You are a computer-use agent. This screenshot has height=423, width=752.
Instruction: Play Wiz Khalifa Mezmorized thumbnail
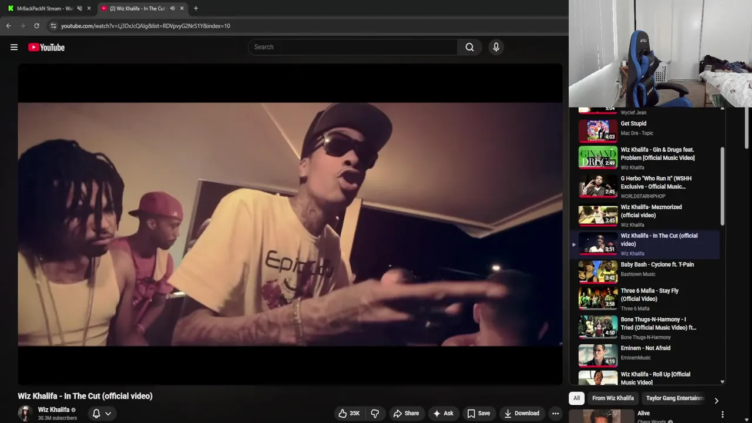point(598,214)
